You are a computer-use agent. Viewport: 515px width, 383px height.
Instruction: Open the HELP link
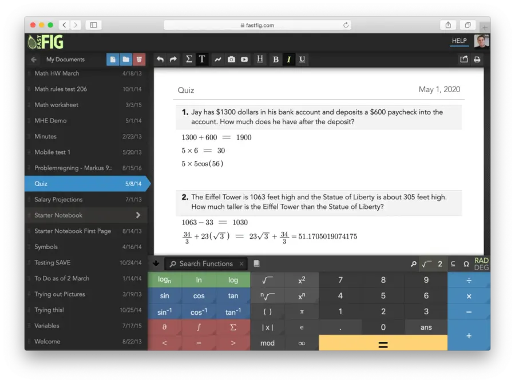[x=459, y=41]
